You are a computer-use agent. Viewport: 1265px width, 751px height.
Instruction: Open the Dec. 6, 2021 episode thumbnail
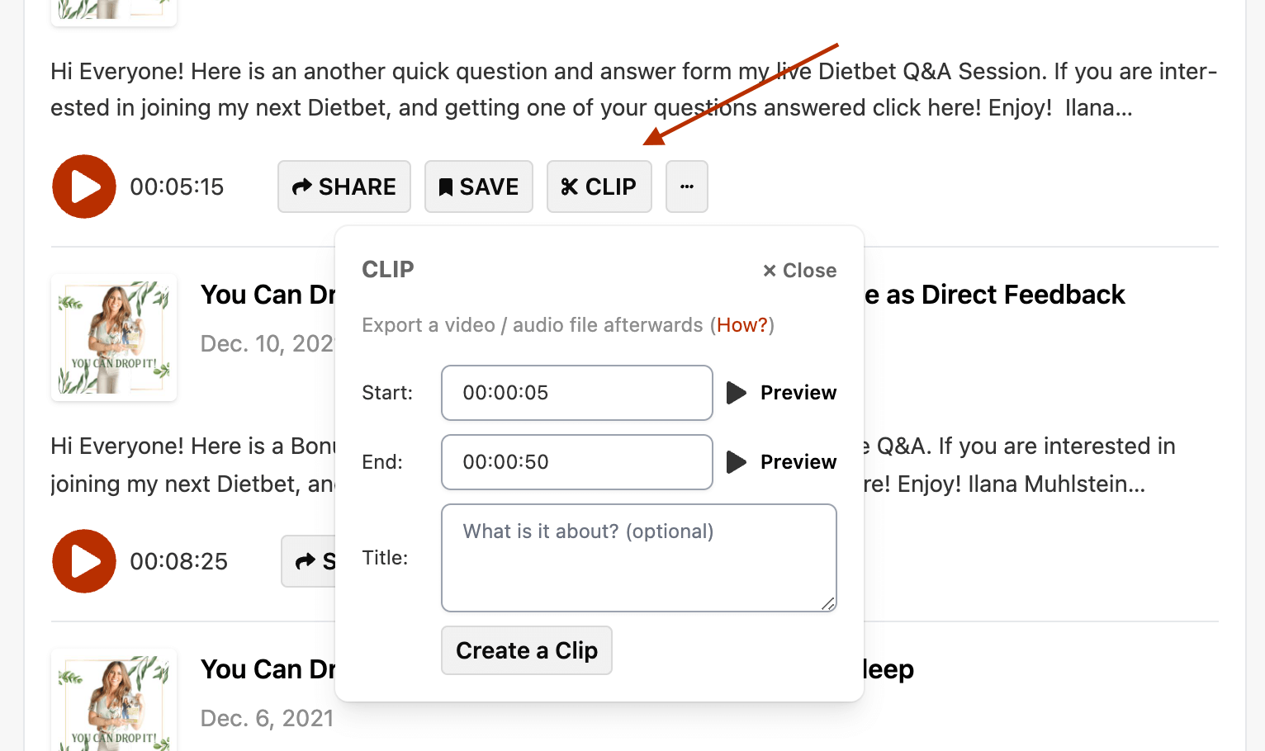point(114,700)
